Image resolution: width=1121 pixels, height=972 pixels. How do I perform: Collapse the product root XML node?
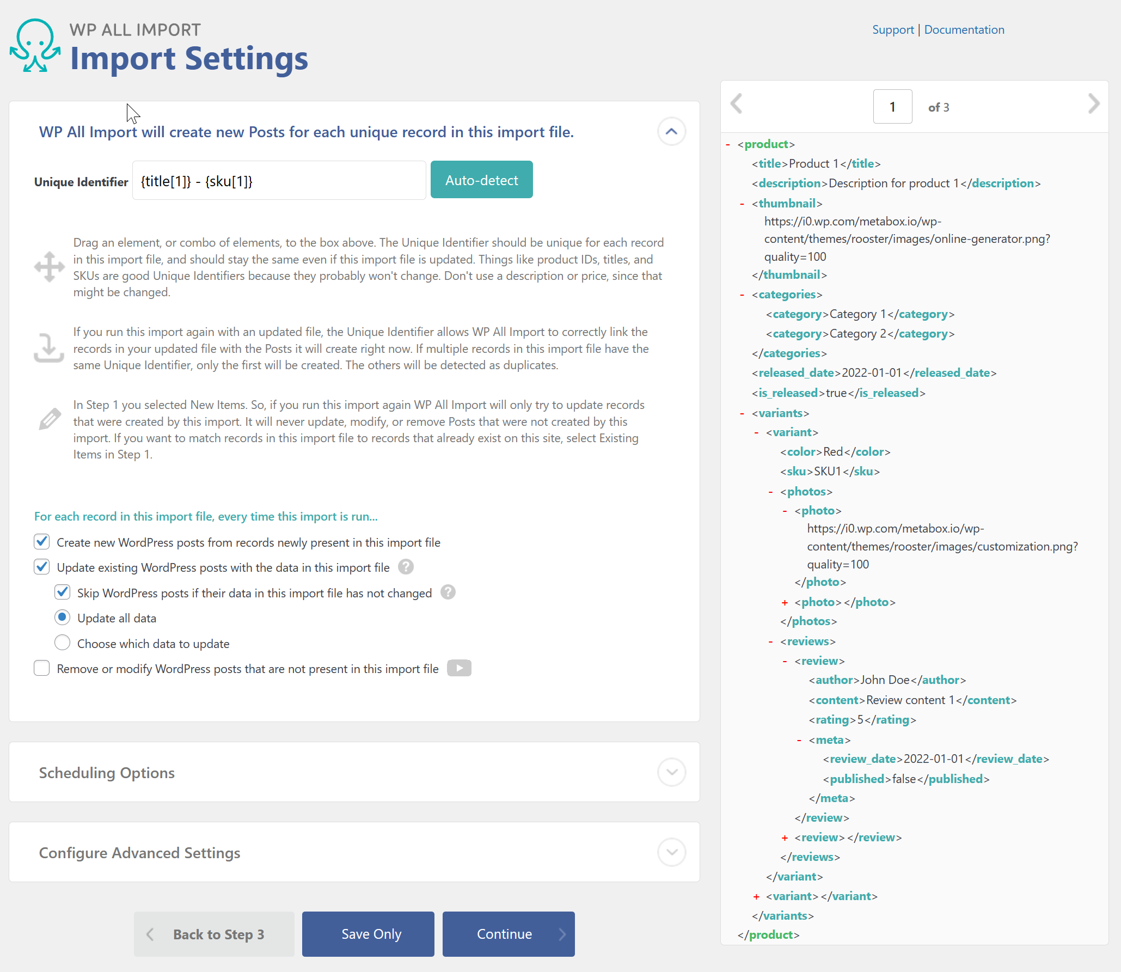[728, 144]
